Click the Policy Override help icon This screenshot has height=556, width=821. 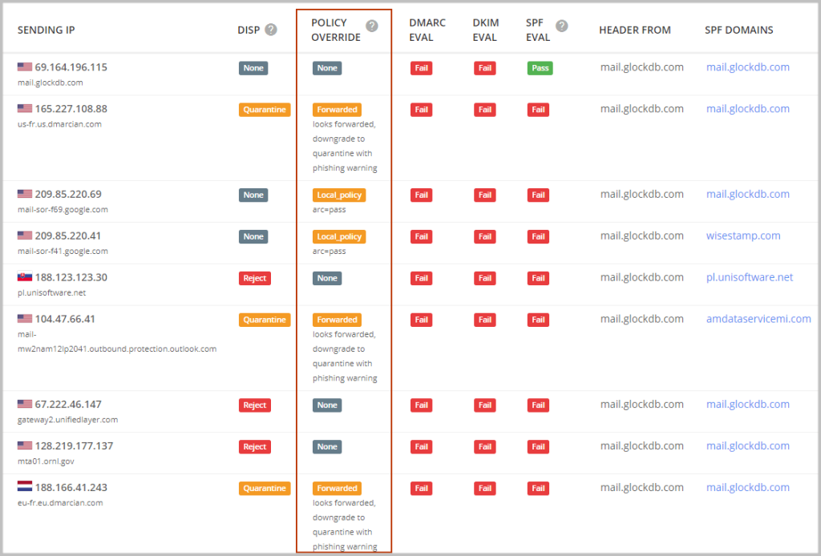[372, 26]
